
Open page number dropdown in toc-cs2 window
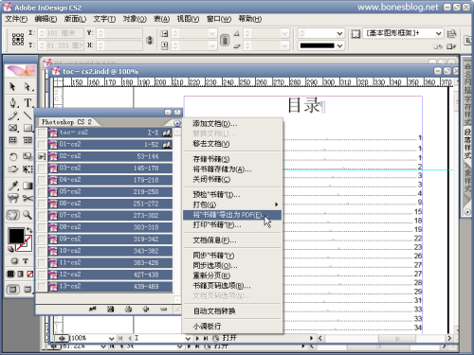click(188, 339)
